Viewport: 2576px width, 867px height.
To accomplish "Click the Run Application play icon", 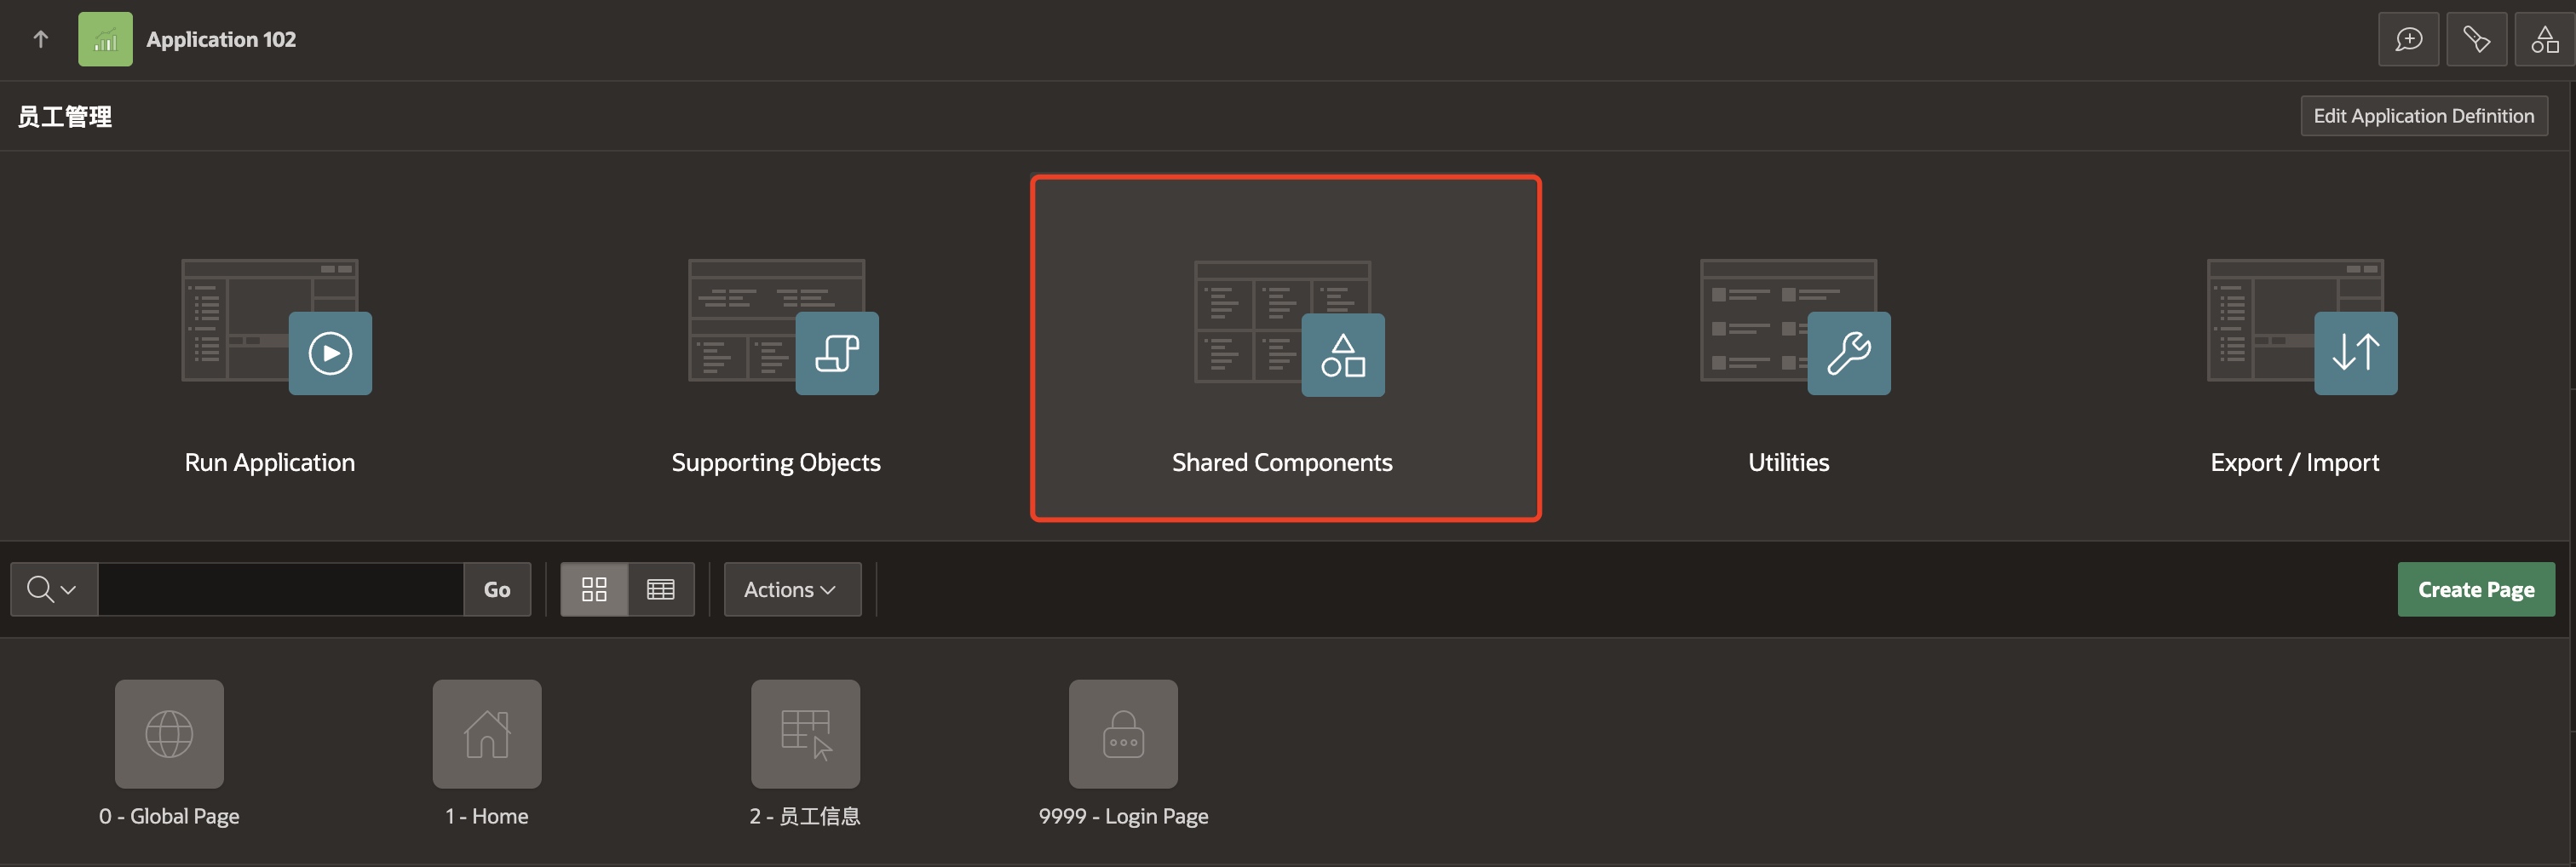I will 330,353.
